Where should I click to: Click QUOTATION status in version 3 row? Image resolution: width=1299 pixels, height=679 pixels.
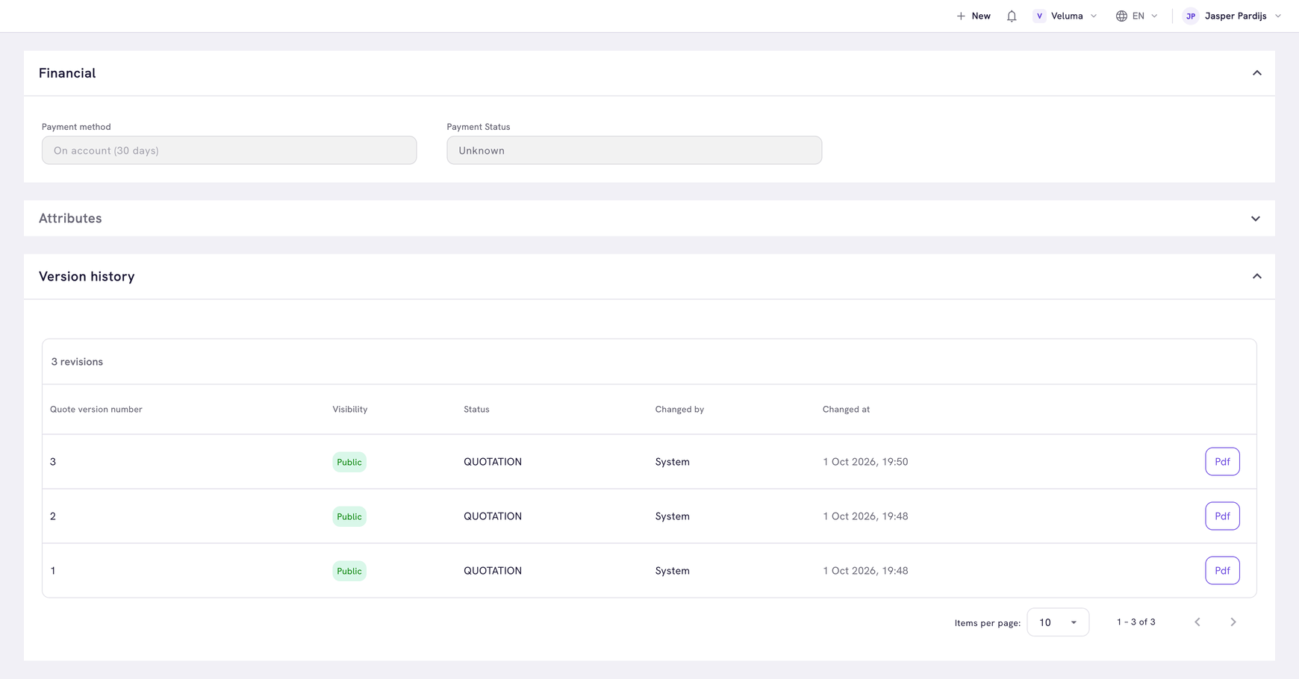493,462
